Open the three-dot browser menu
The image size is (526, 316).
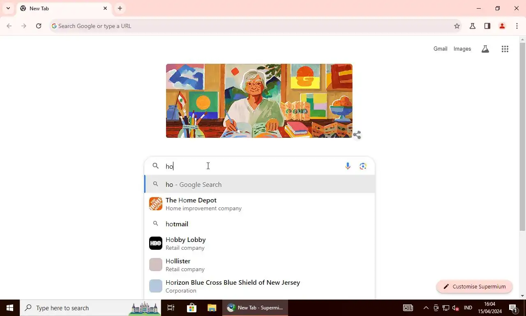(x=517, y=26)
